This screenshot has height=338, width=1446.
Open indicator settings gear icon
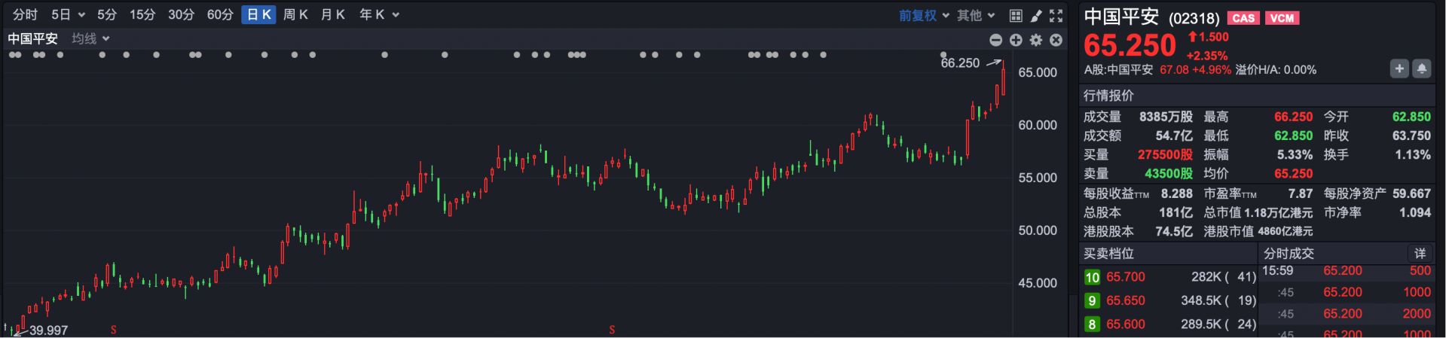tap(1036, 40)
